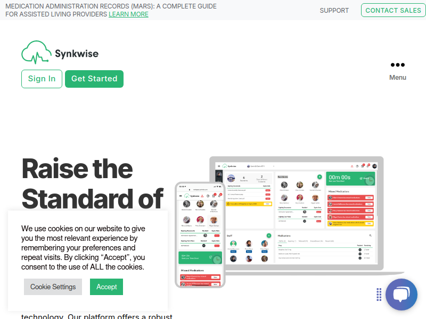426x319 pixels.
Task: Click the 'Raise the Standard of' headline
Action: pos(93,183)
